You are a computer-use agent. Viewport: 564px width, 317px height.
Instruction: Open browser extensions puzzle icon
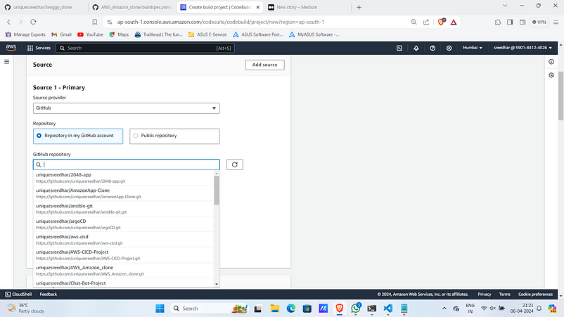(497, 22)
